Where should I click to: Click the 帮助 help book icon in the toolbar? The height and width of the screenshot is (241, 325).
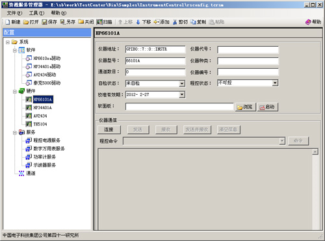pos(308,22)
